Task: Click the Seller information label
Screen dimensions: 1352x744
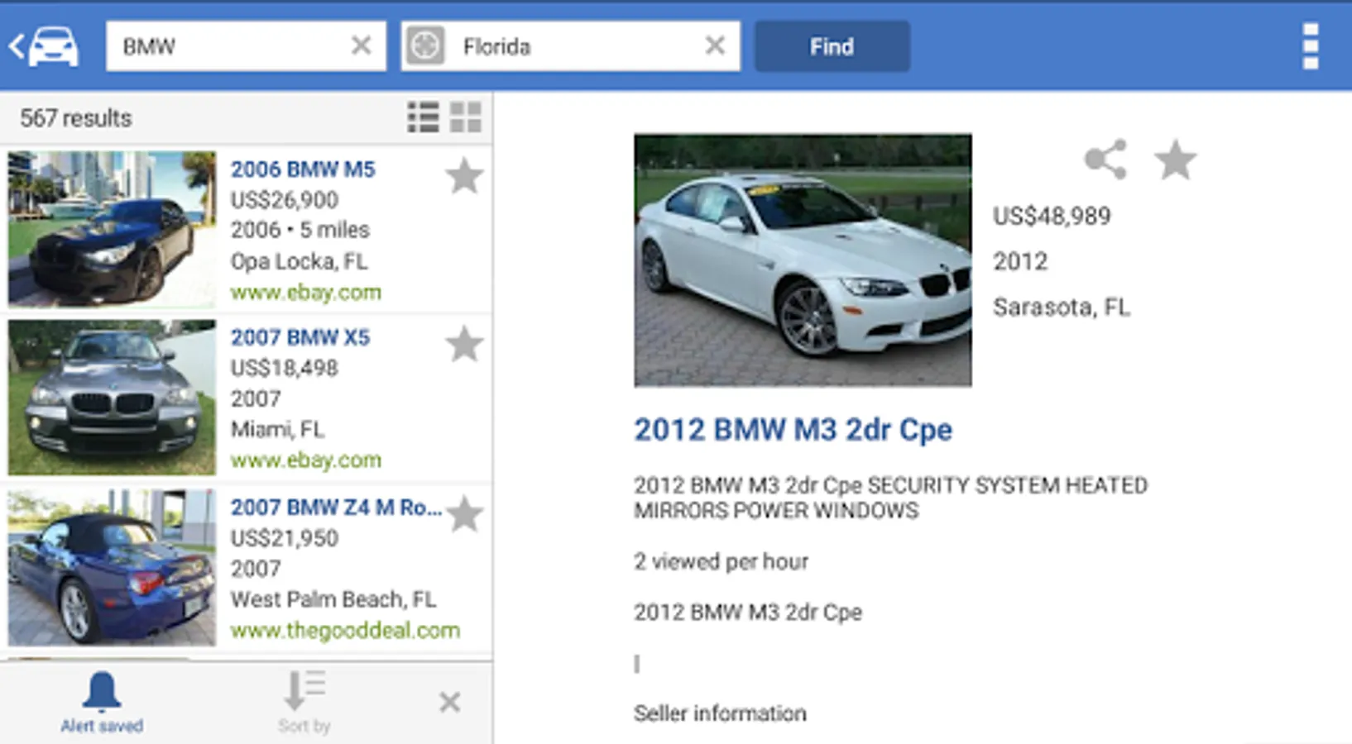Action: (720, 713)
